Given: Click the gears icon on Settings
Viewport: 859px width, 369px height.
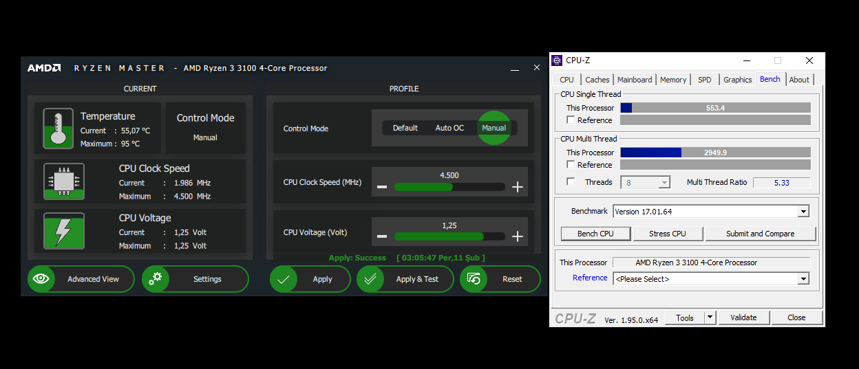Looking at the screenshot, I should click(156, 279).
